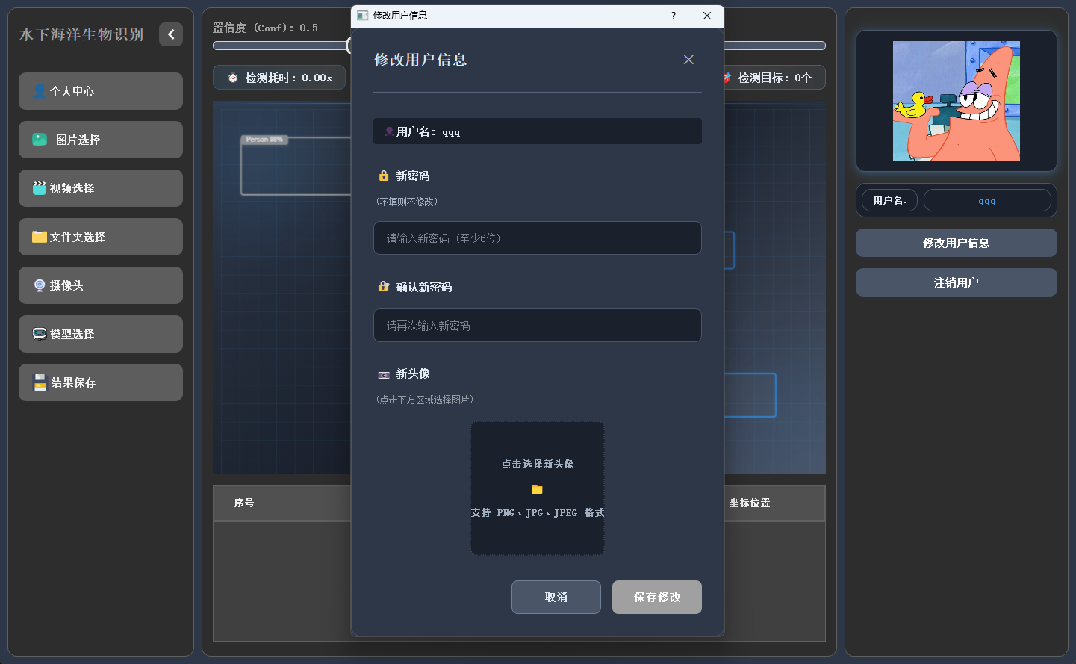The height and width of the screenshot is (664, 1076).
Task: Click the 修改用户信息 button in right panel
Action: 956,243
